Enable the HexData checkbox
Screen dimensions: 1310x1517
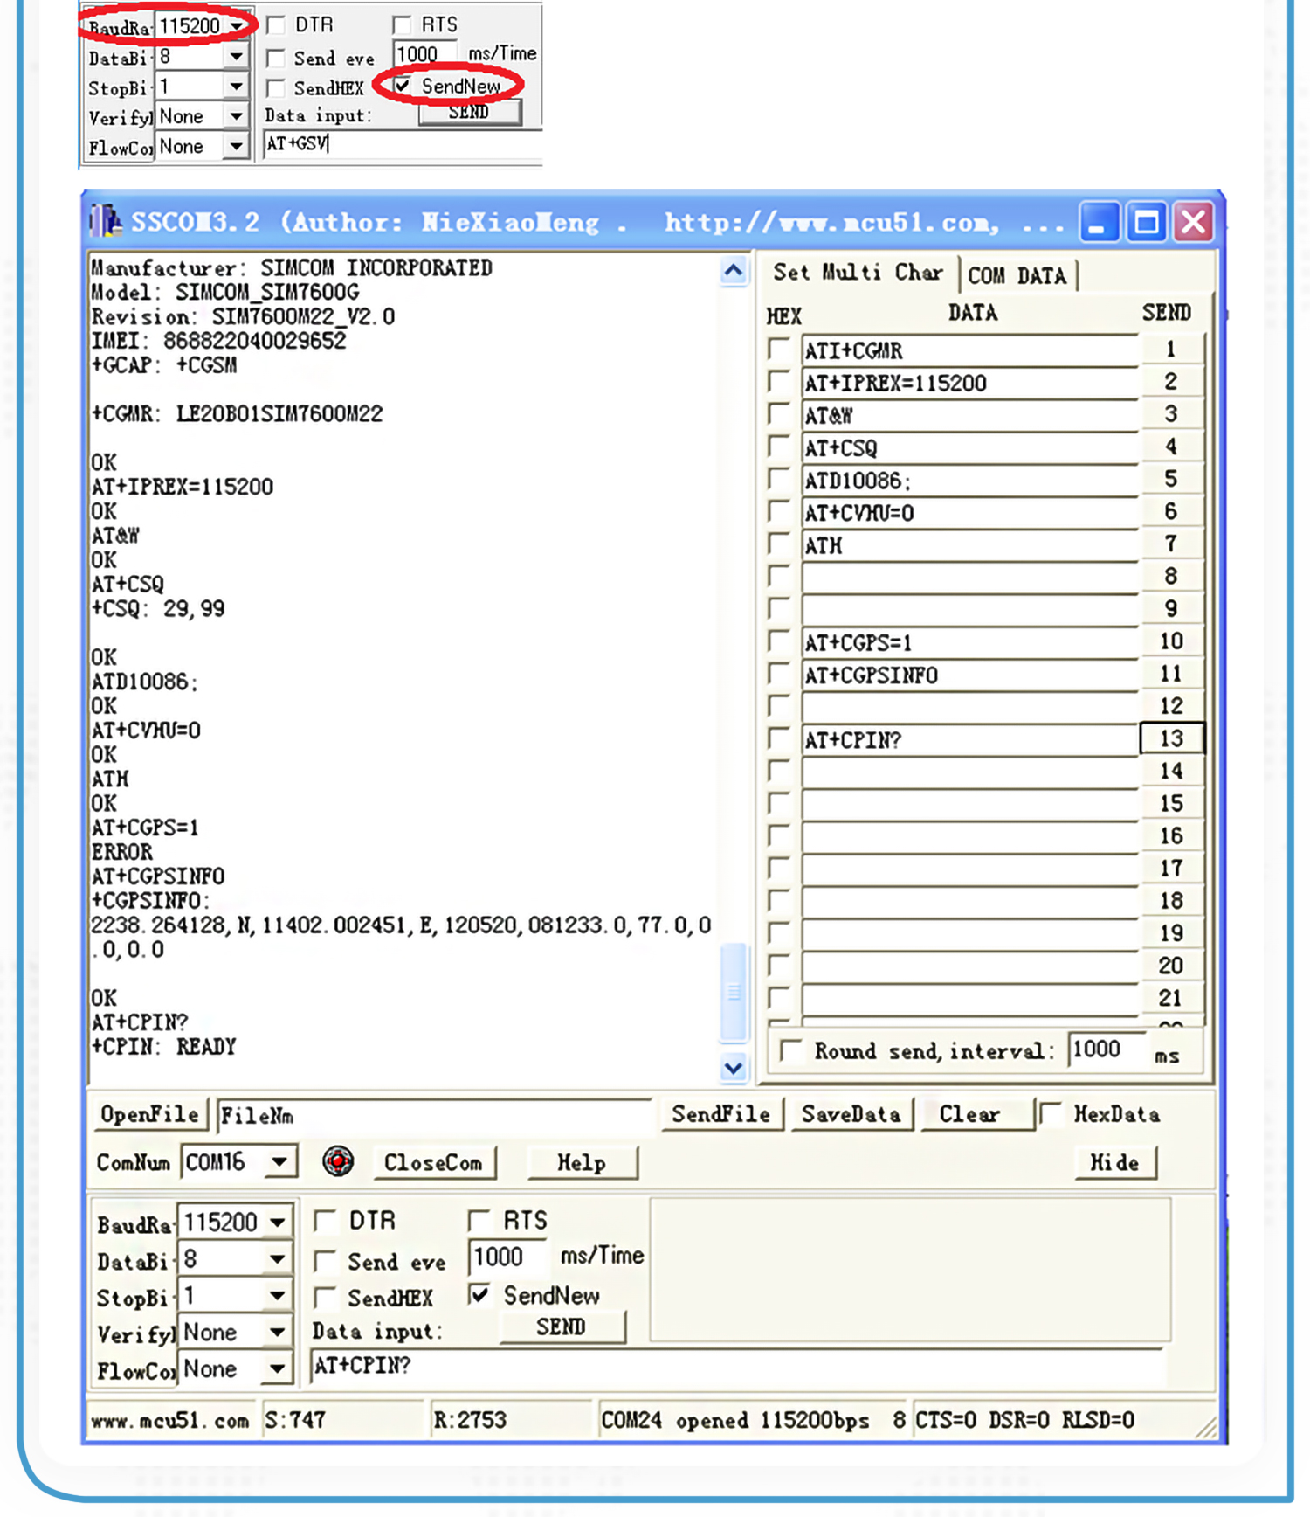[x=1051, y=1113]
